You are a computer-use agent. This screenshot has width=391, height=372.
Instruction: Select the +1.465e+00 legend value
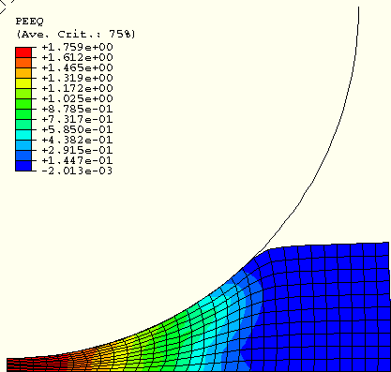coord(77,67)
